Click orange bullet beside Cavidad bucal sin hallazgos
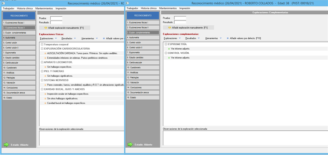The image size is (328, 155). 45,103
